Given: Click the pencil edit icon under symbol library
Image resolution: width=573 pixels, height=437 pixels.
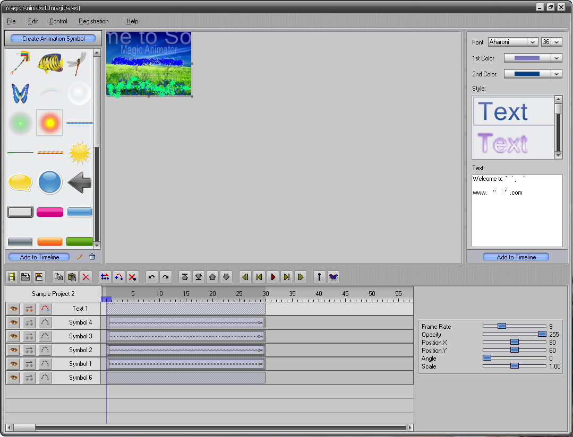Looking at the screenshot, I should (x=80, y=257).
